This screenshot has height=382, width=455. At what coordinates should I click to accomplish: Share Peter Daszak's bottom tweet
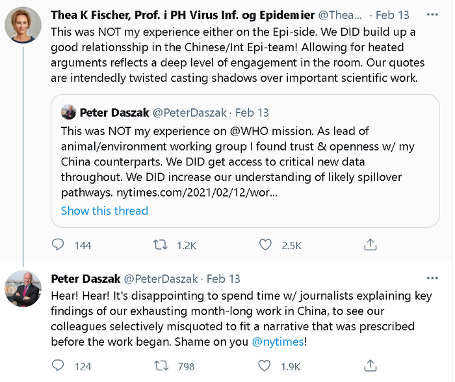click(x=370, y=366)
